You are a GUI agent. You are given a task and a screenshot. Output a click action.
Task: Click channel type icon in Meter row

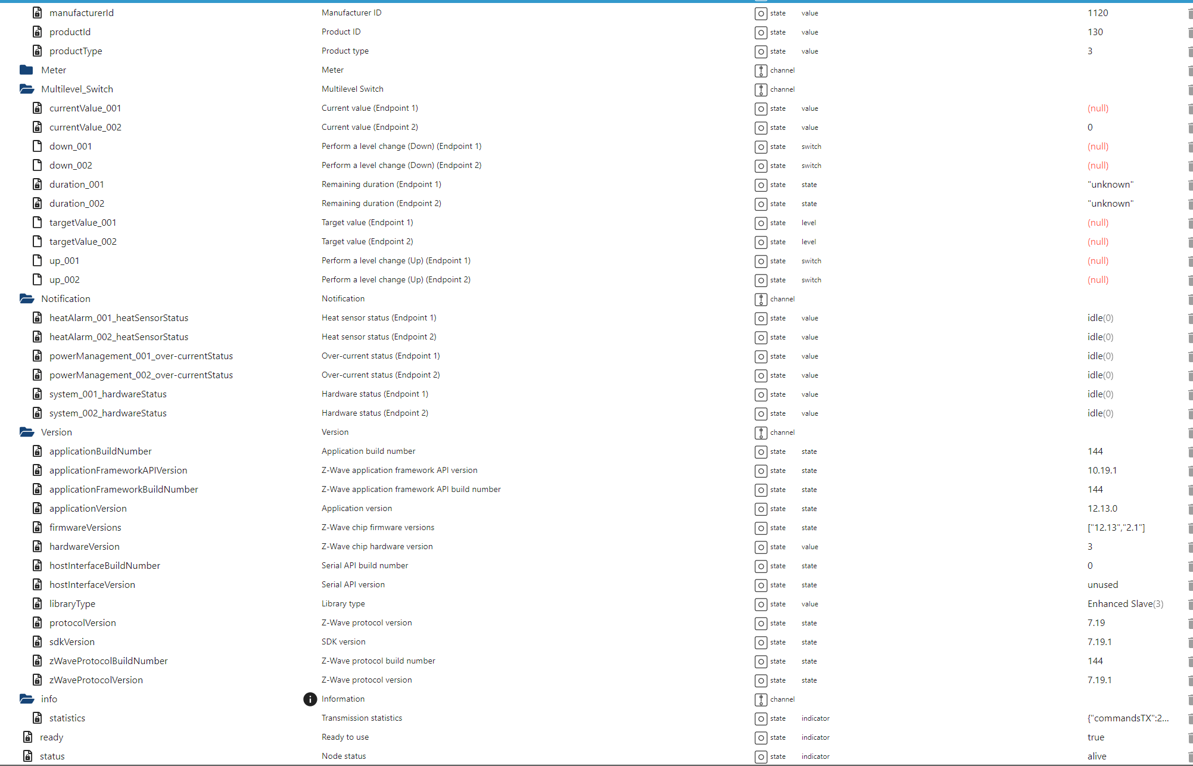point(761,70)
